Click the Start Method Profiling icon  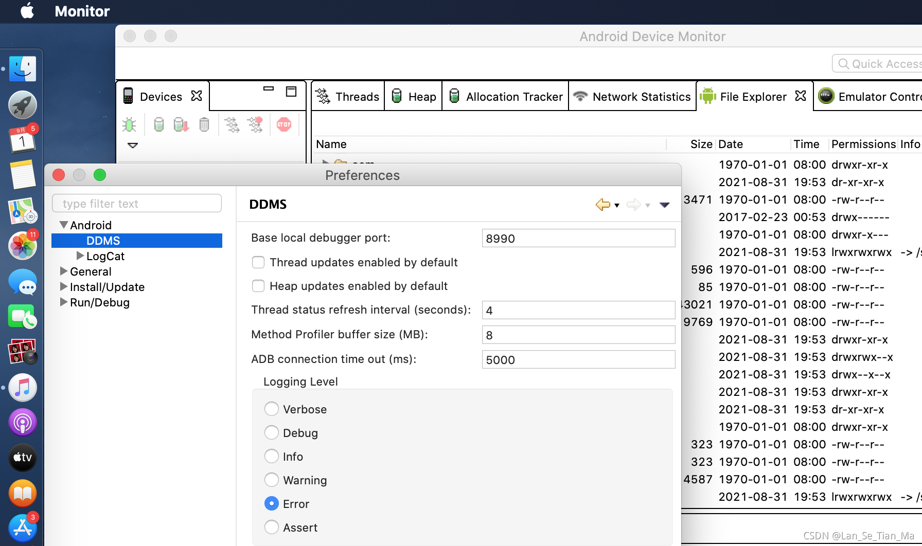(255, 124)
